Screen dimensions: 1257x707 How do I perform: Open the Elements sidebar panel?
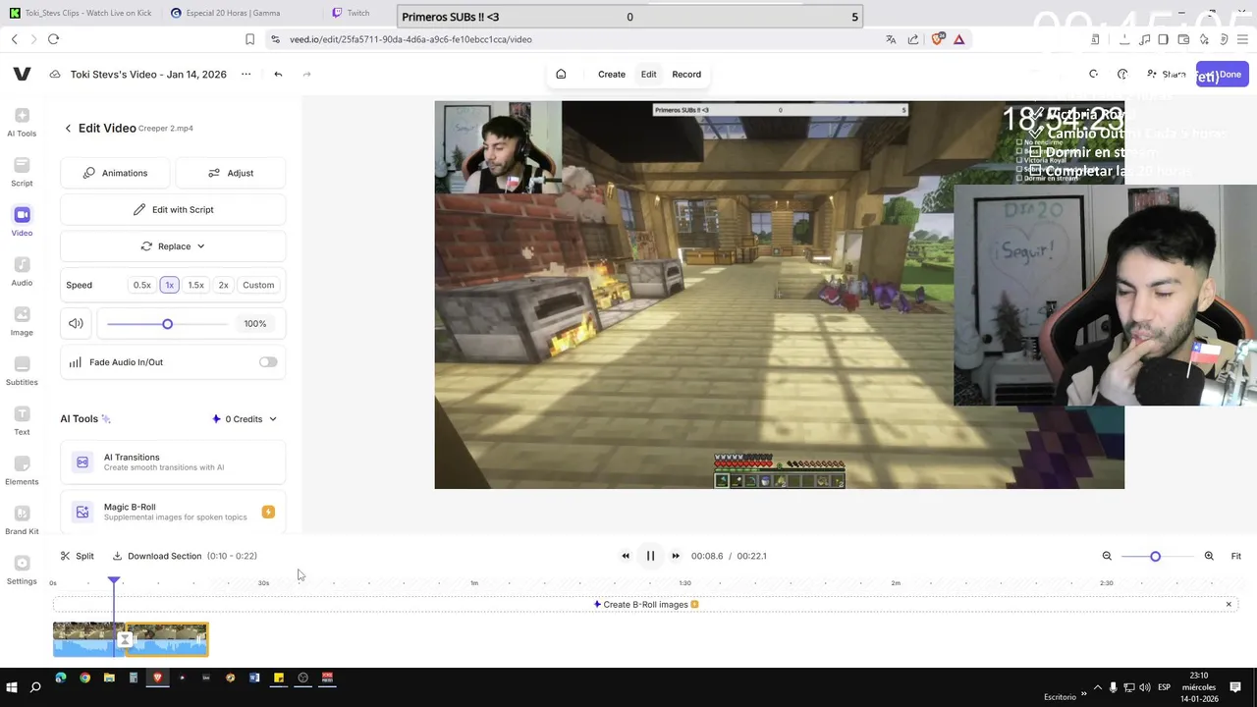22,471
